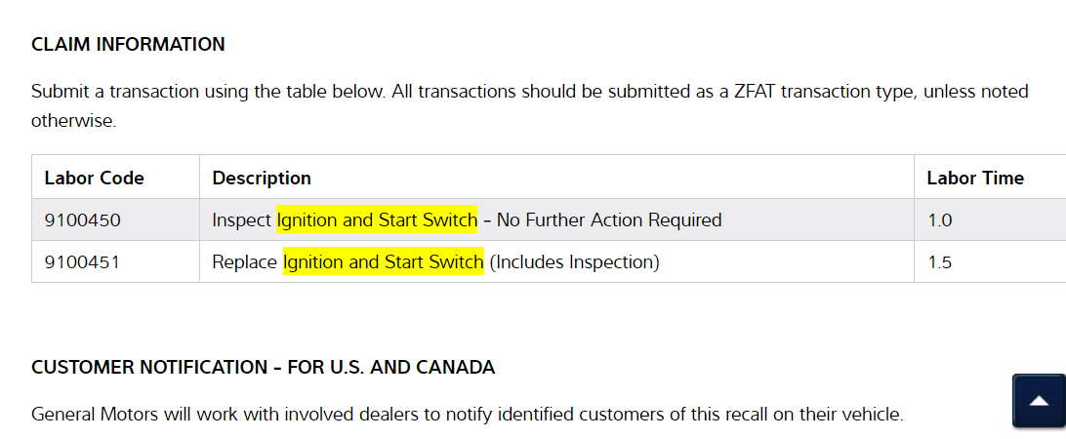Click the CLAIM INFORMATION heading
This screenshot has width=1066, height=439.
[x=128, y=45]
